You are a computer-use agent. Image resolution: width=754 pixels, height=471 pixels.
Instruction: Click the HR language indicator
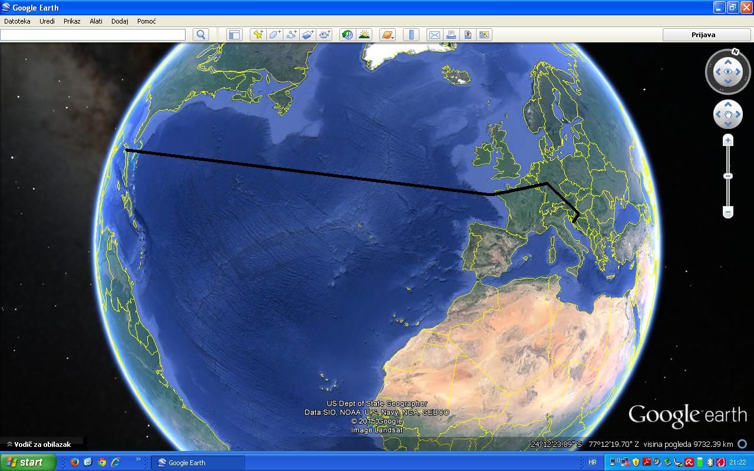(x=593, y=462)
